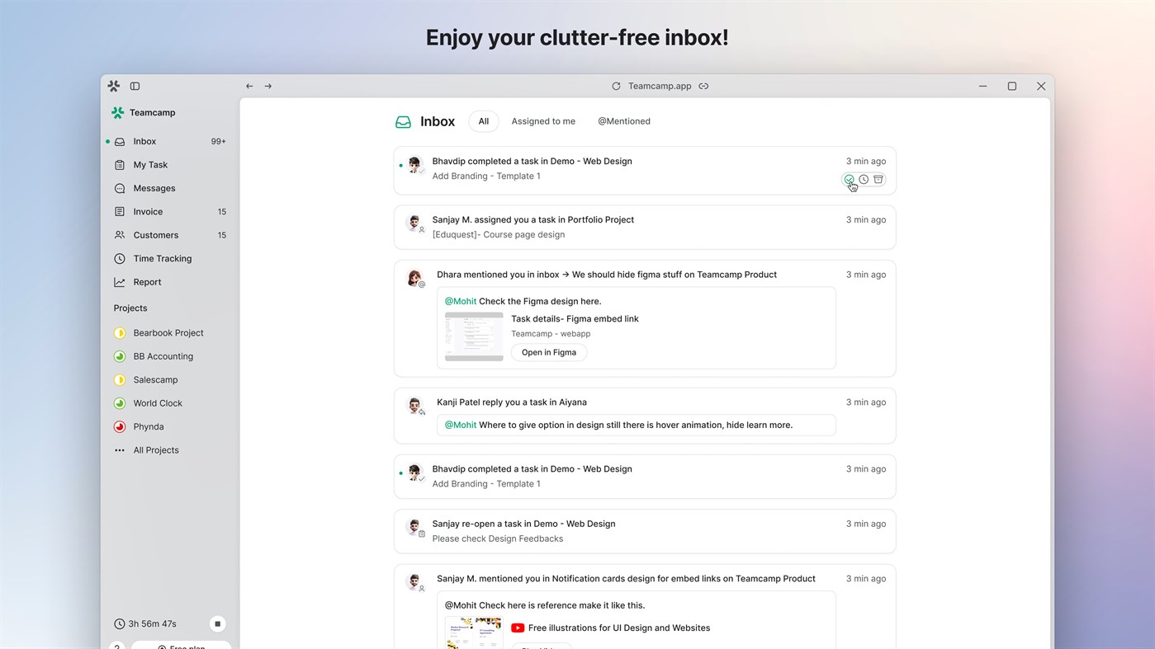Image resolution: width=1155 pixels, height=649 pixels.
Task: Snooze the first Bhavdip notification
Action: (x=864, y=179)
